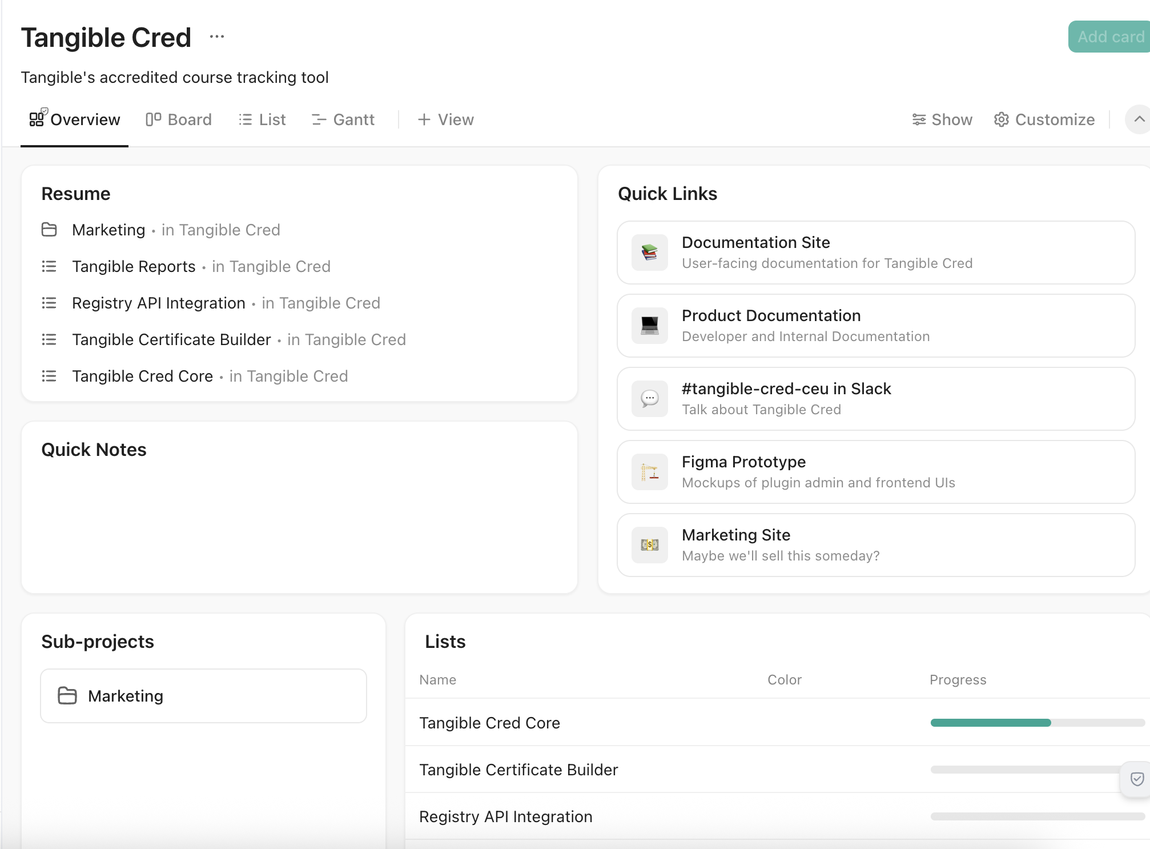Screen dimensions: 1150x849
Task: Click the Marketing folder icon in Resume
Action: coord(49,230)
